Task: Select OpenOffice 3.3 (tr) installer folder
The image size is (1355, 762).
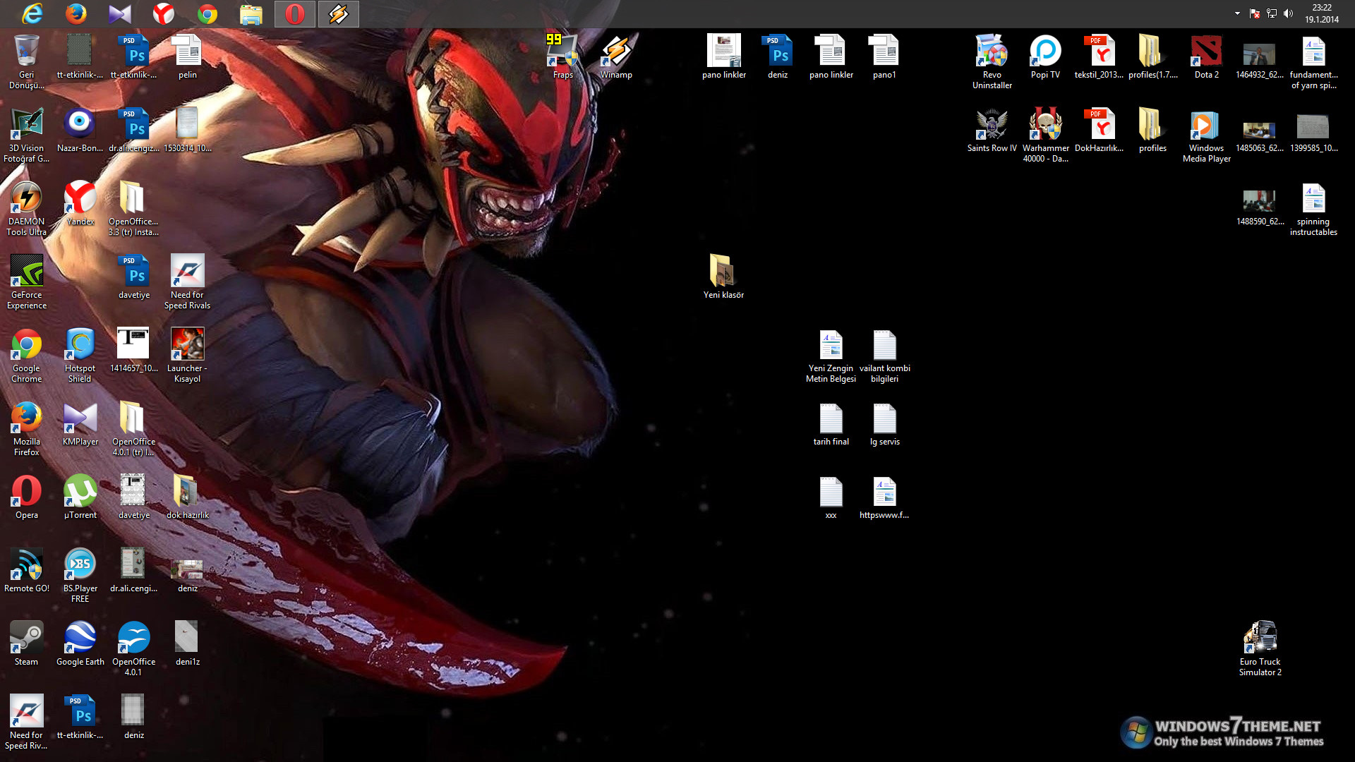Action: 133,209
